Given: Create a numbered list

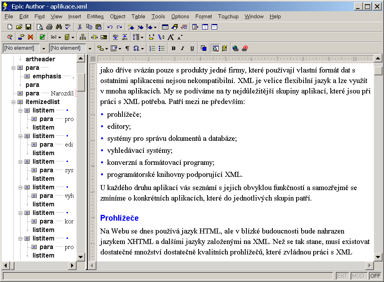Looking at the screenshot, I should click(x=152, y=48).
